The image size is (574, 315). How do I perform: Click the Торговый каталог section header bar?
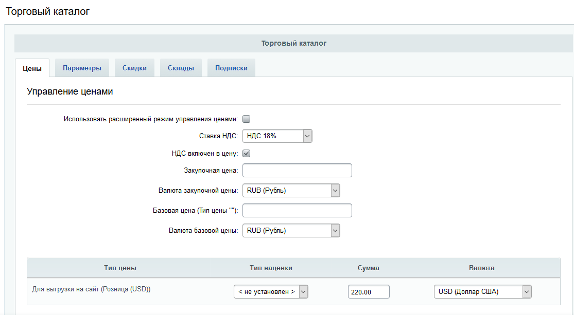click(293, 44)
